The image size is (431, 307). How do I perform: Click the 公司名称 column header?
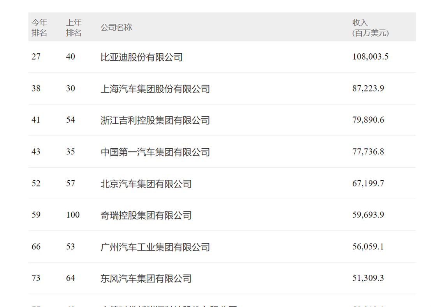[116, 28]
